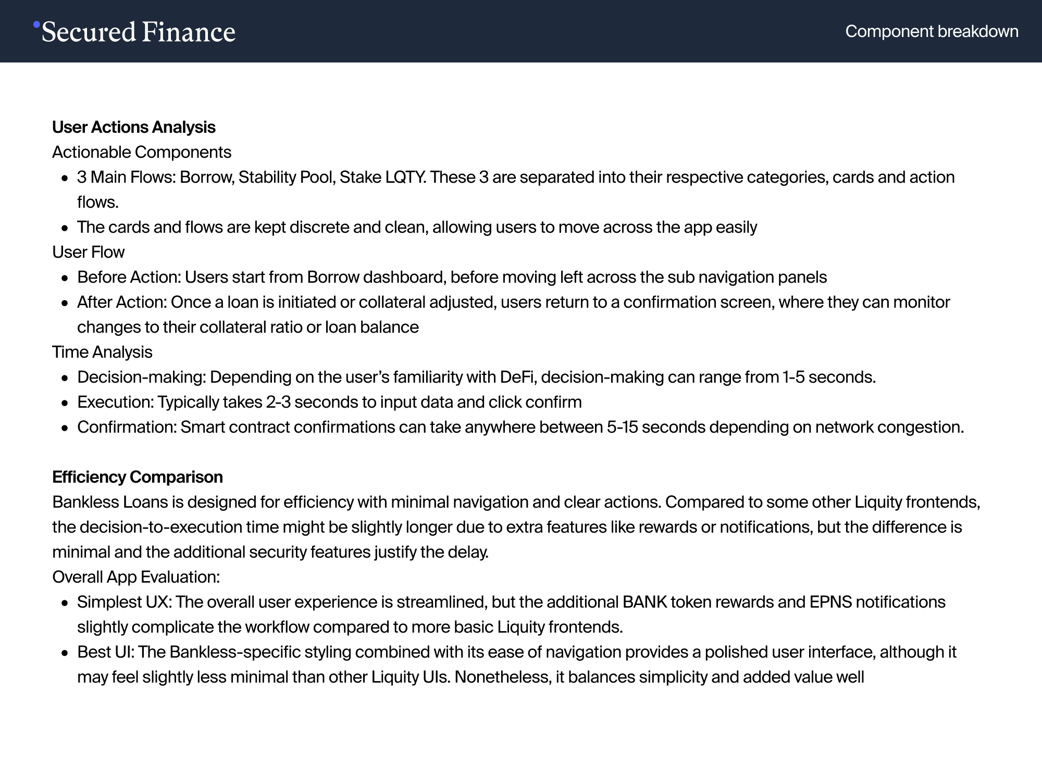This screenshot has height=781, width=1042.
Task: Click the 3 Main Flows bullet text
Action: click(x=516, y=190)
